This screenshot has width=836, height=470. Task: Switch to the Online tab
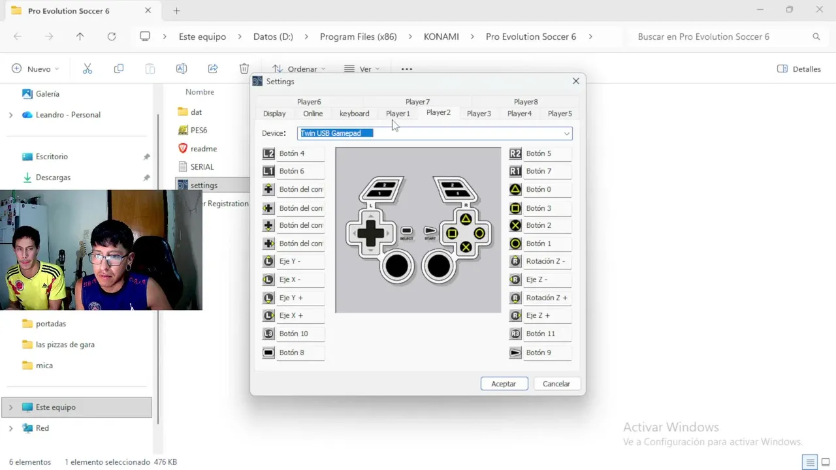[313, 114]
